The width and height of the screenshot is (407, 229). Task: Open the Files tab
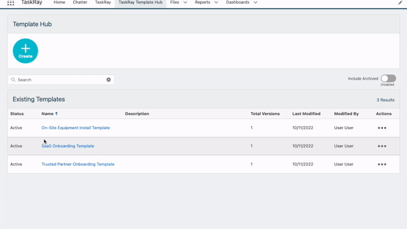(x=175, y=3)
